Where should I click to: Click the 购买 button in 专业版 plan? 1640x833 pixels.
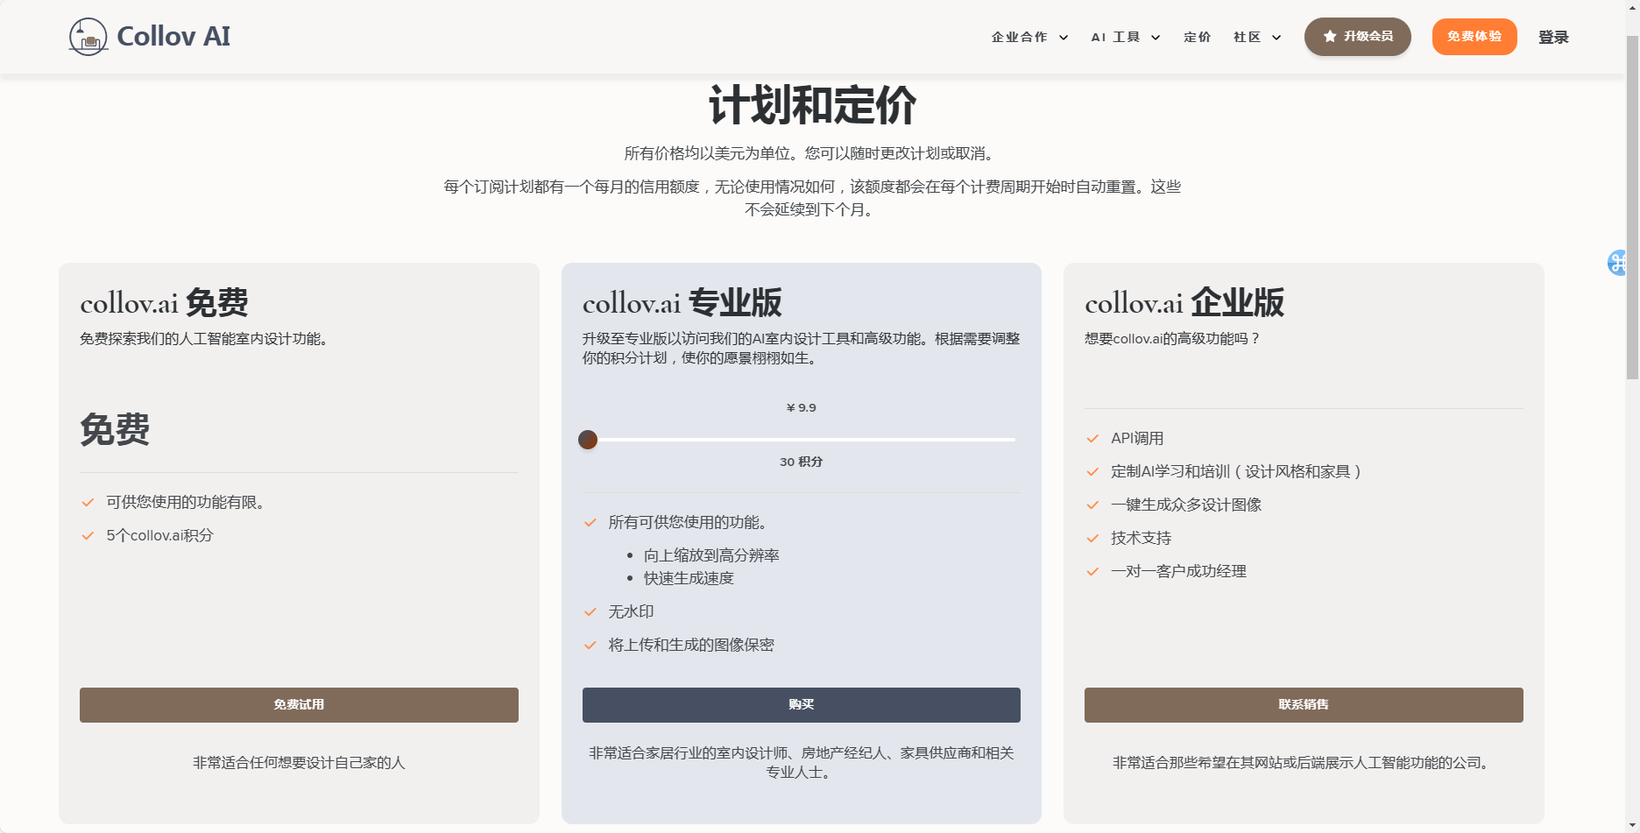[x=801, y=705]
